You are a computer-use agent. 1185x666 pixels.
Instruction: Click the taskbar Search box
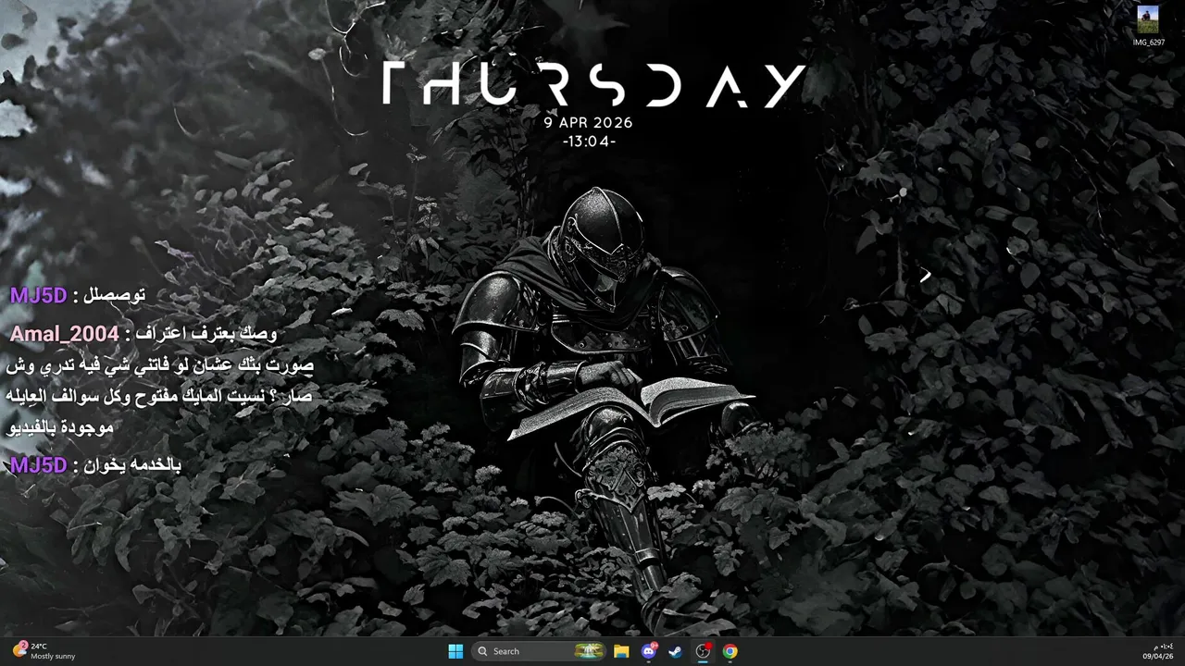pos(539,651)
